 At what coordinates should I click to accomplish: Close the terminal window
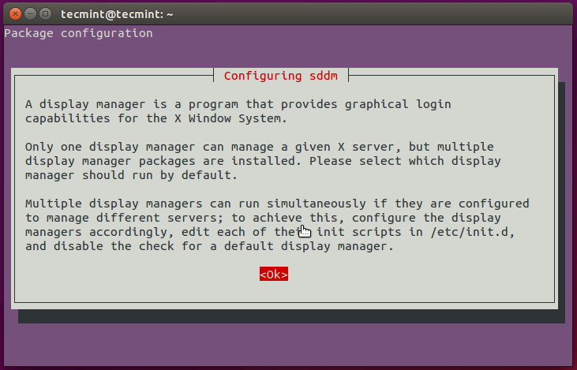[x=12, y=13]
